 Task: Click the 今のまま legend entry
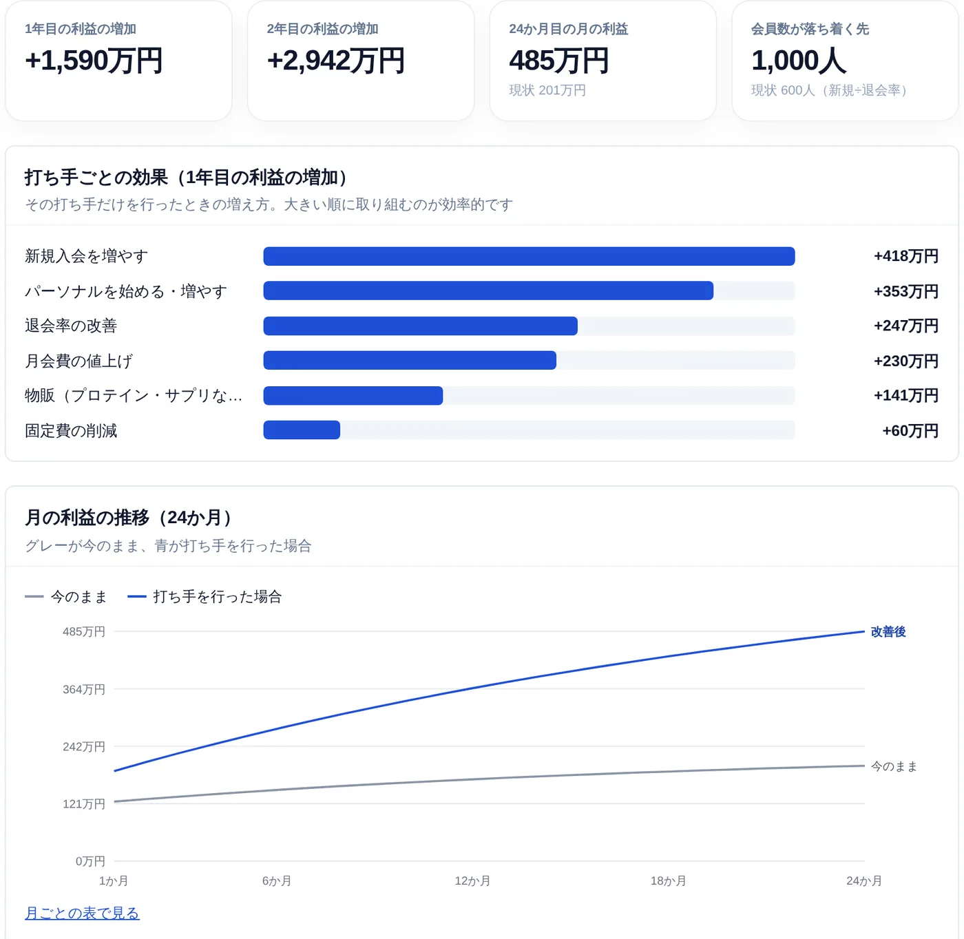pyautogui.click(x=66, y=596)
